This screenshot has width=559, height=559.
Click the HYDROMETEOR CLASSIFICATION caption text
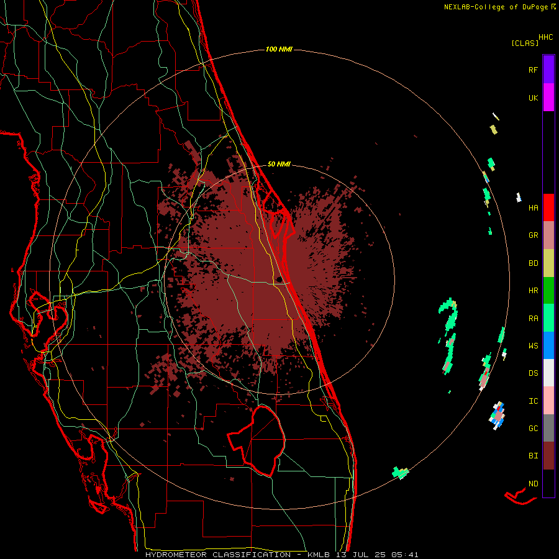[218, 555]
